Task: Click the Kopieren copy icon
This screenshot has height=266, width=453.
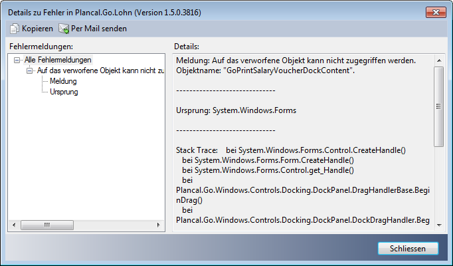Action: (x=14, y=29)
